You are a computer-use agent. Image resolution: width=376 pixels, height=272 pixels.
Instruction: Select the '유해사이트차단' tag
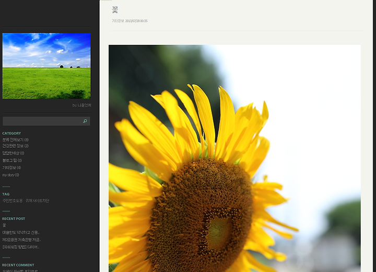tap(37, 200)
